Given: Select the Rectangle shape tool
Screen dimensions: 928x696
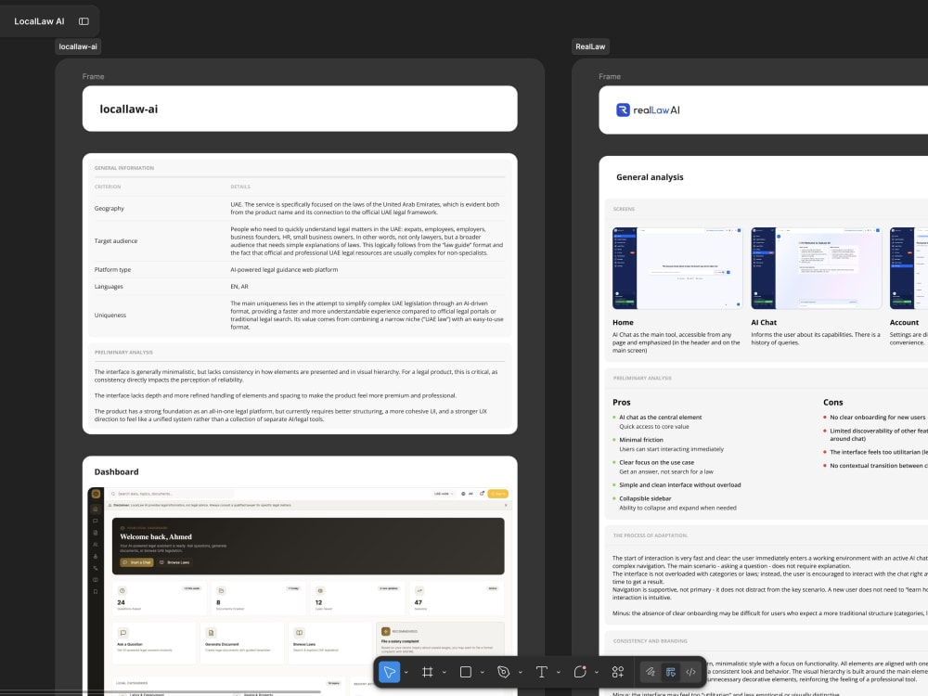Looking at the screenshot, I should click(466, 672).
